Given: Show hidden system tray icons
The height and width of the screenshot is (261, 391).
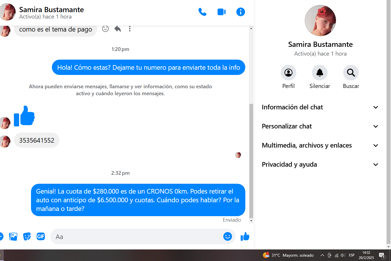Looking at the screenshot, I should coord(322,255).
